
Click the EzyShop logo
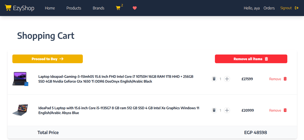(20, 8)
